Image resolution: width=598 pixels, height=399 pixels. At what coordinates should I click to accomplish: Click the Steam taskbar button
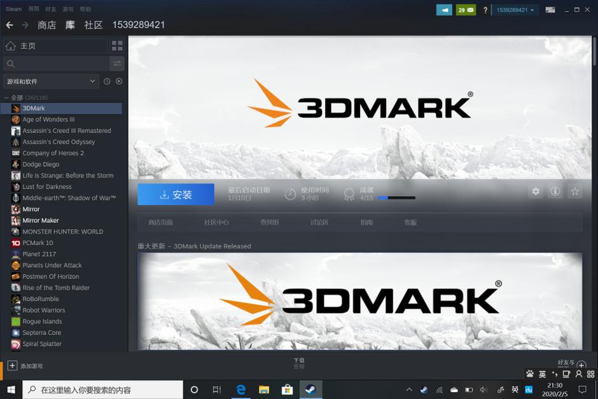[310, 389]
